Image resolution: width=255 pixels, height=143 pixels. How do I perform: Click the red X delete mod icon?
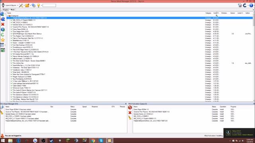pos(3,24)
